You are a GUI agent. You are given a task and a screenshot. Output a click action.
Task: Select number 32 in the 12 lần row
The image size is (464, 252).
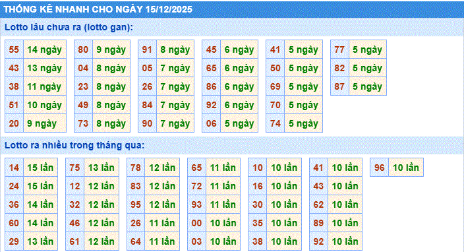pos(74,205)
